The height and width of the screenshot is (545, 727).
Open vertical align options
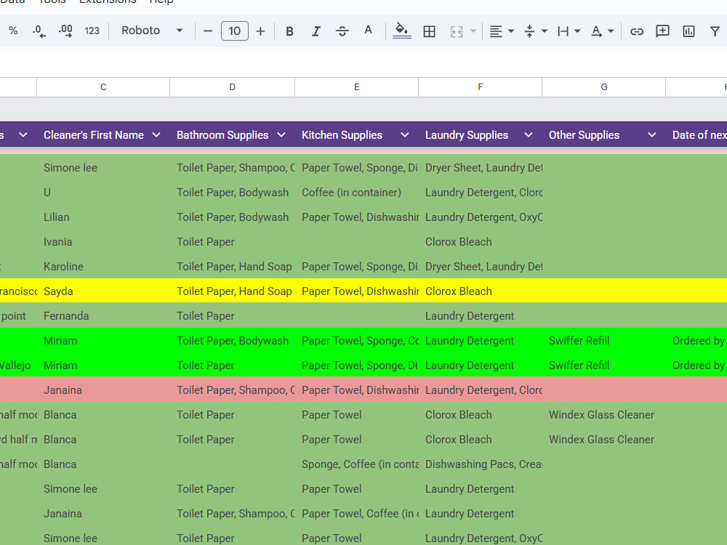535,31
